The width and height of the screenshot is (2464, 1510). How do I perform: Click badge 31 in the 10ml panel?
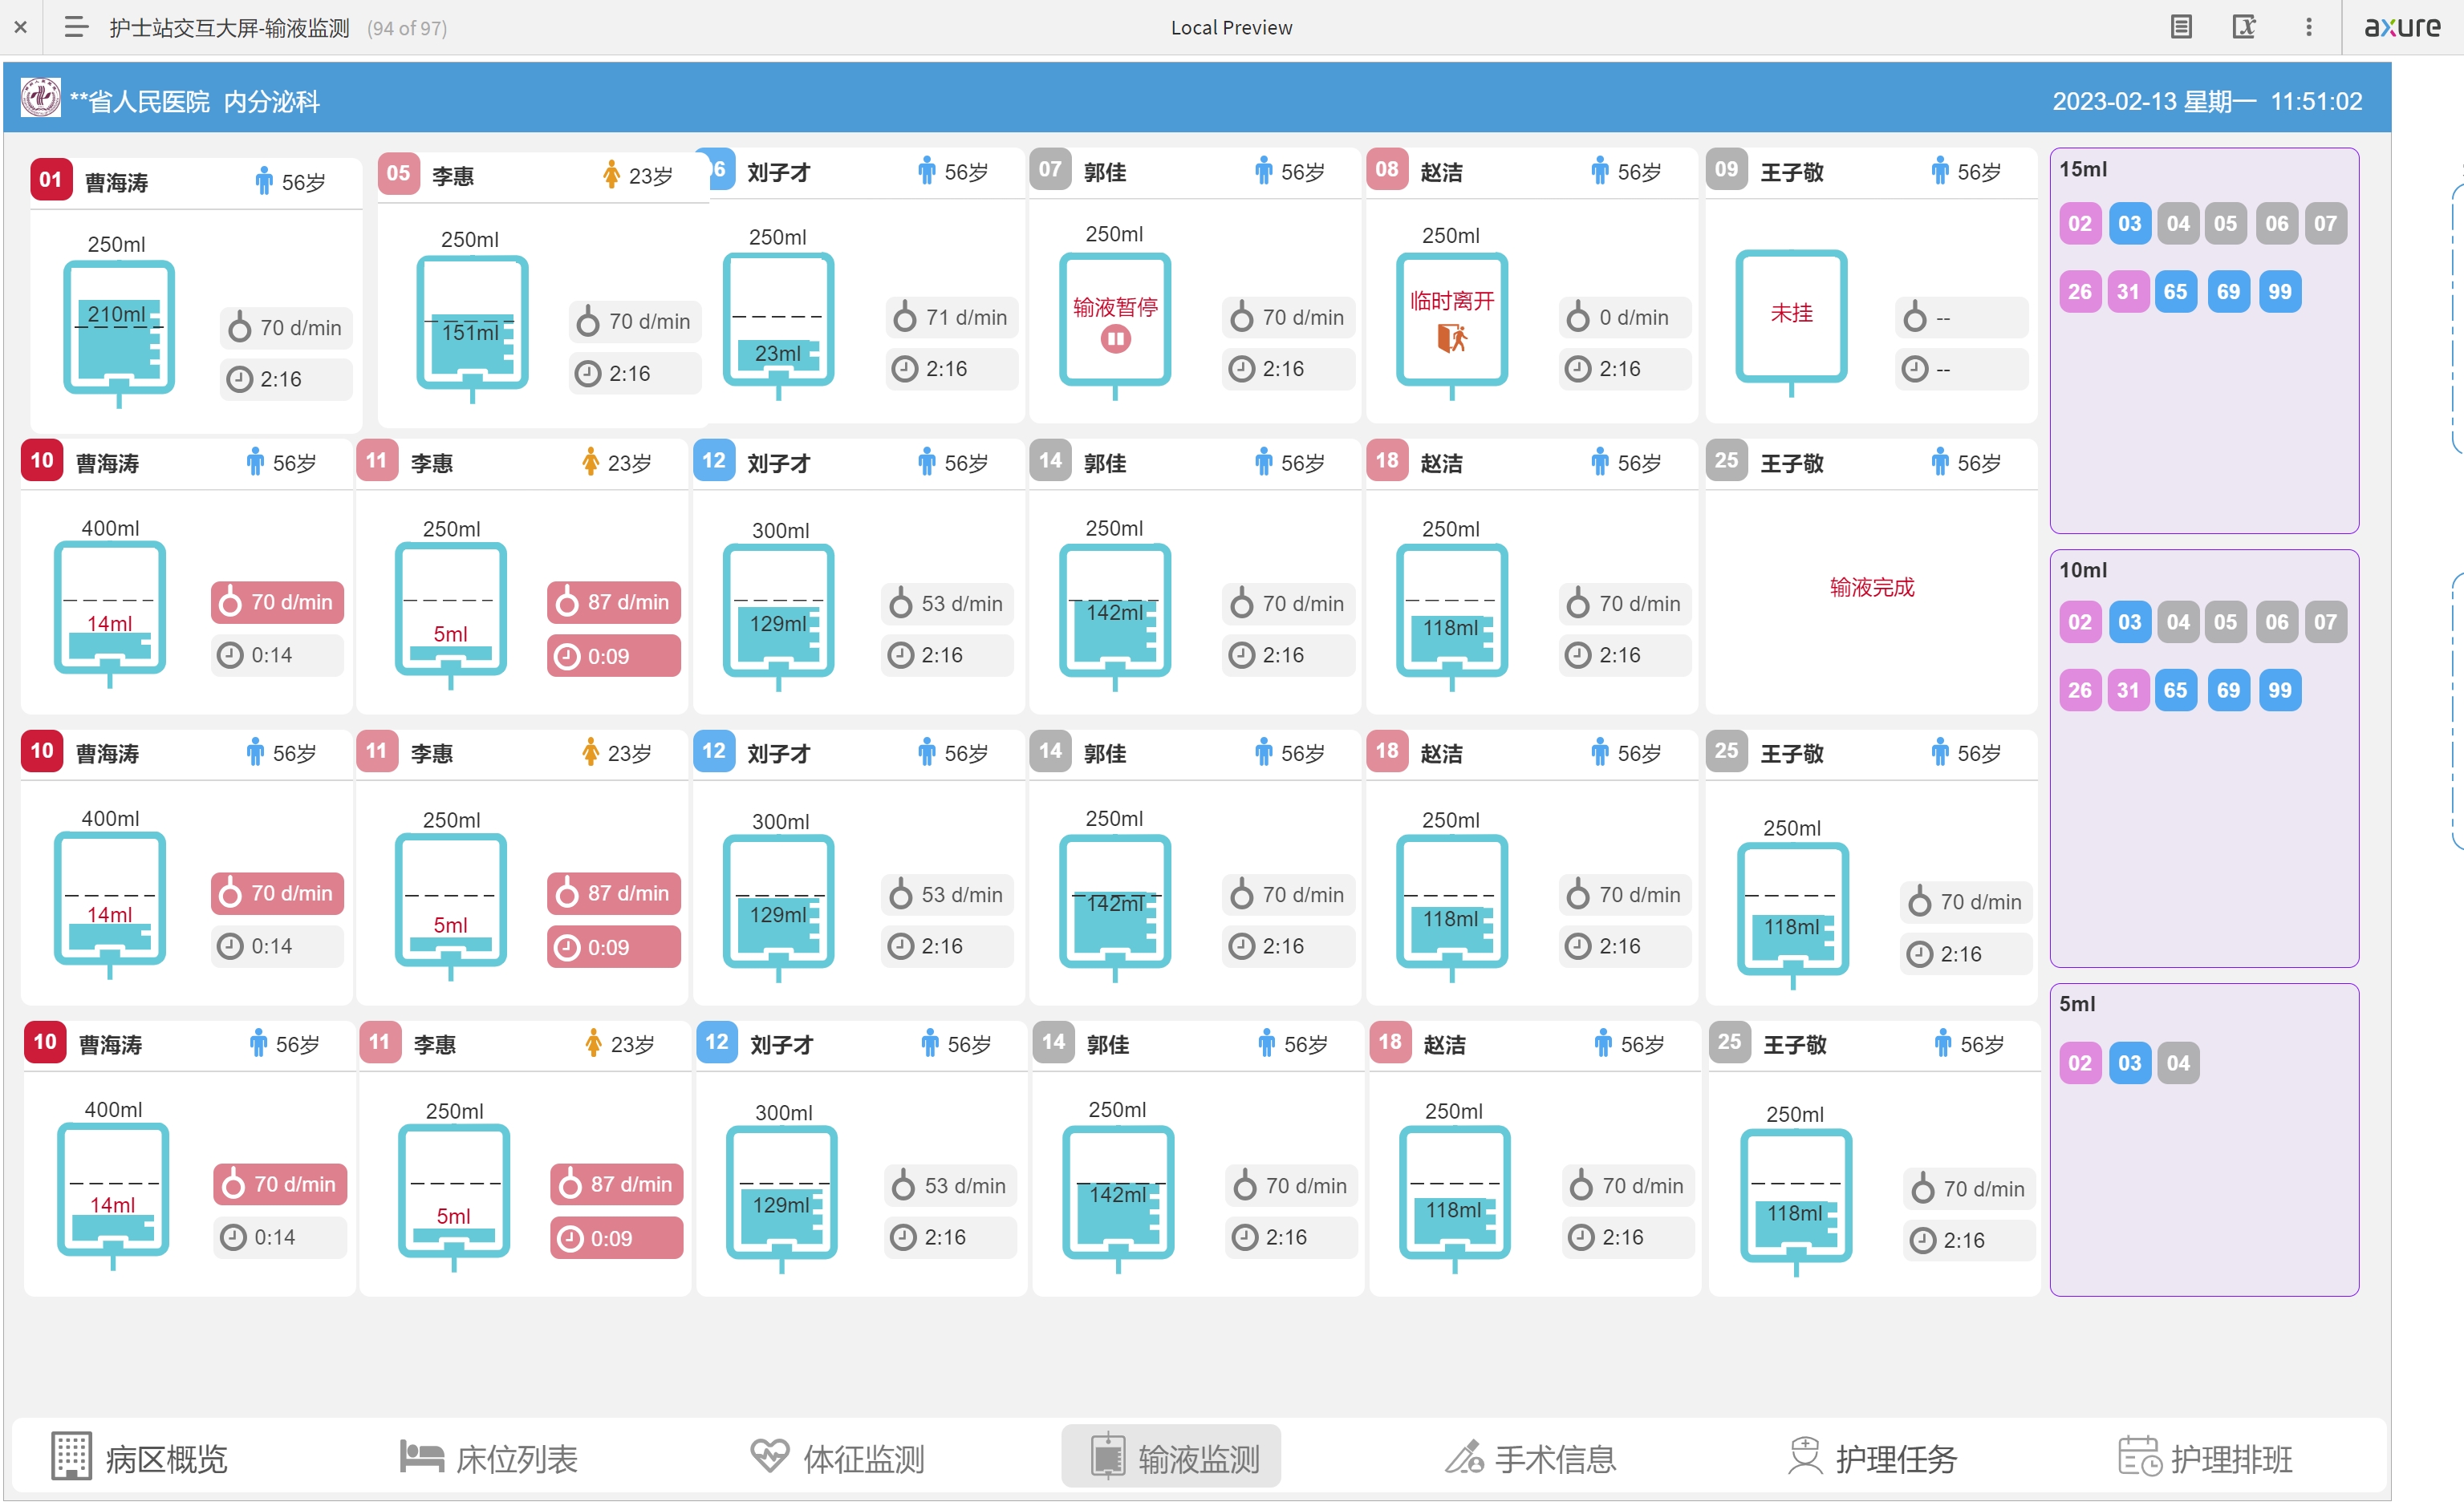pos(2127,690)
